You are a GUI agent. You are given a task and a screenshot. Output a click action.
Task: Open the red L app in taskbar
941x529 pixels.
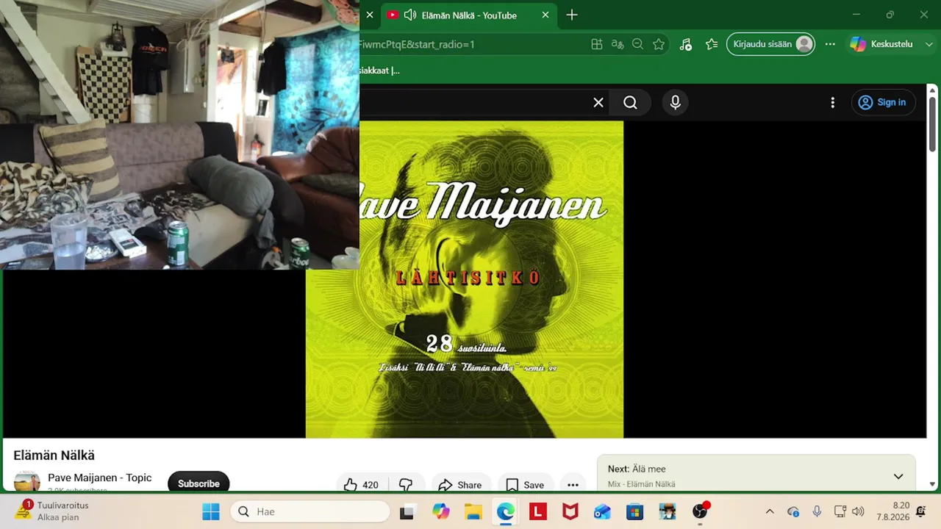pyautogui.click(x=537, y=511)
